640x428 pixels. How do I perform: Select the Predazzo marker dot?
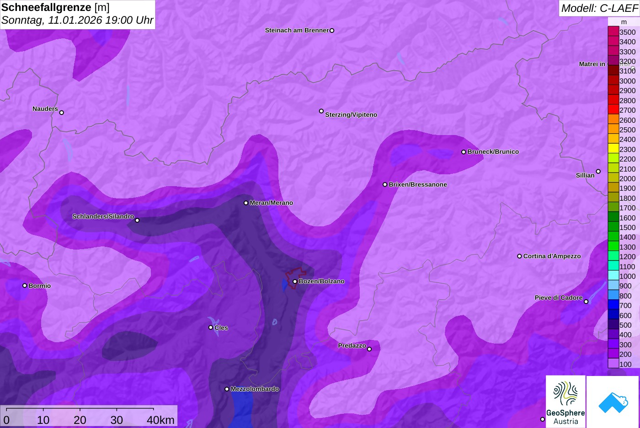click(369, 350)
